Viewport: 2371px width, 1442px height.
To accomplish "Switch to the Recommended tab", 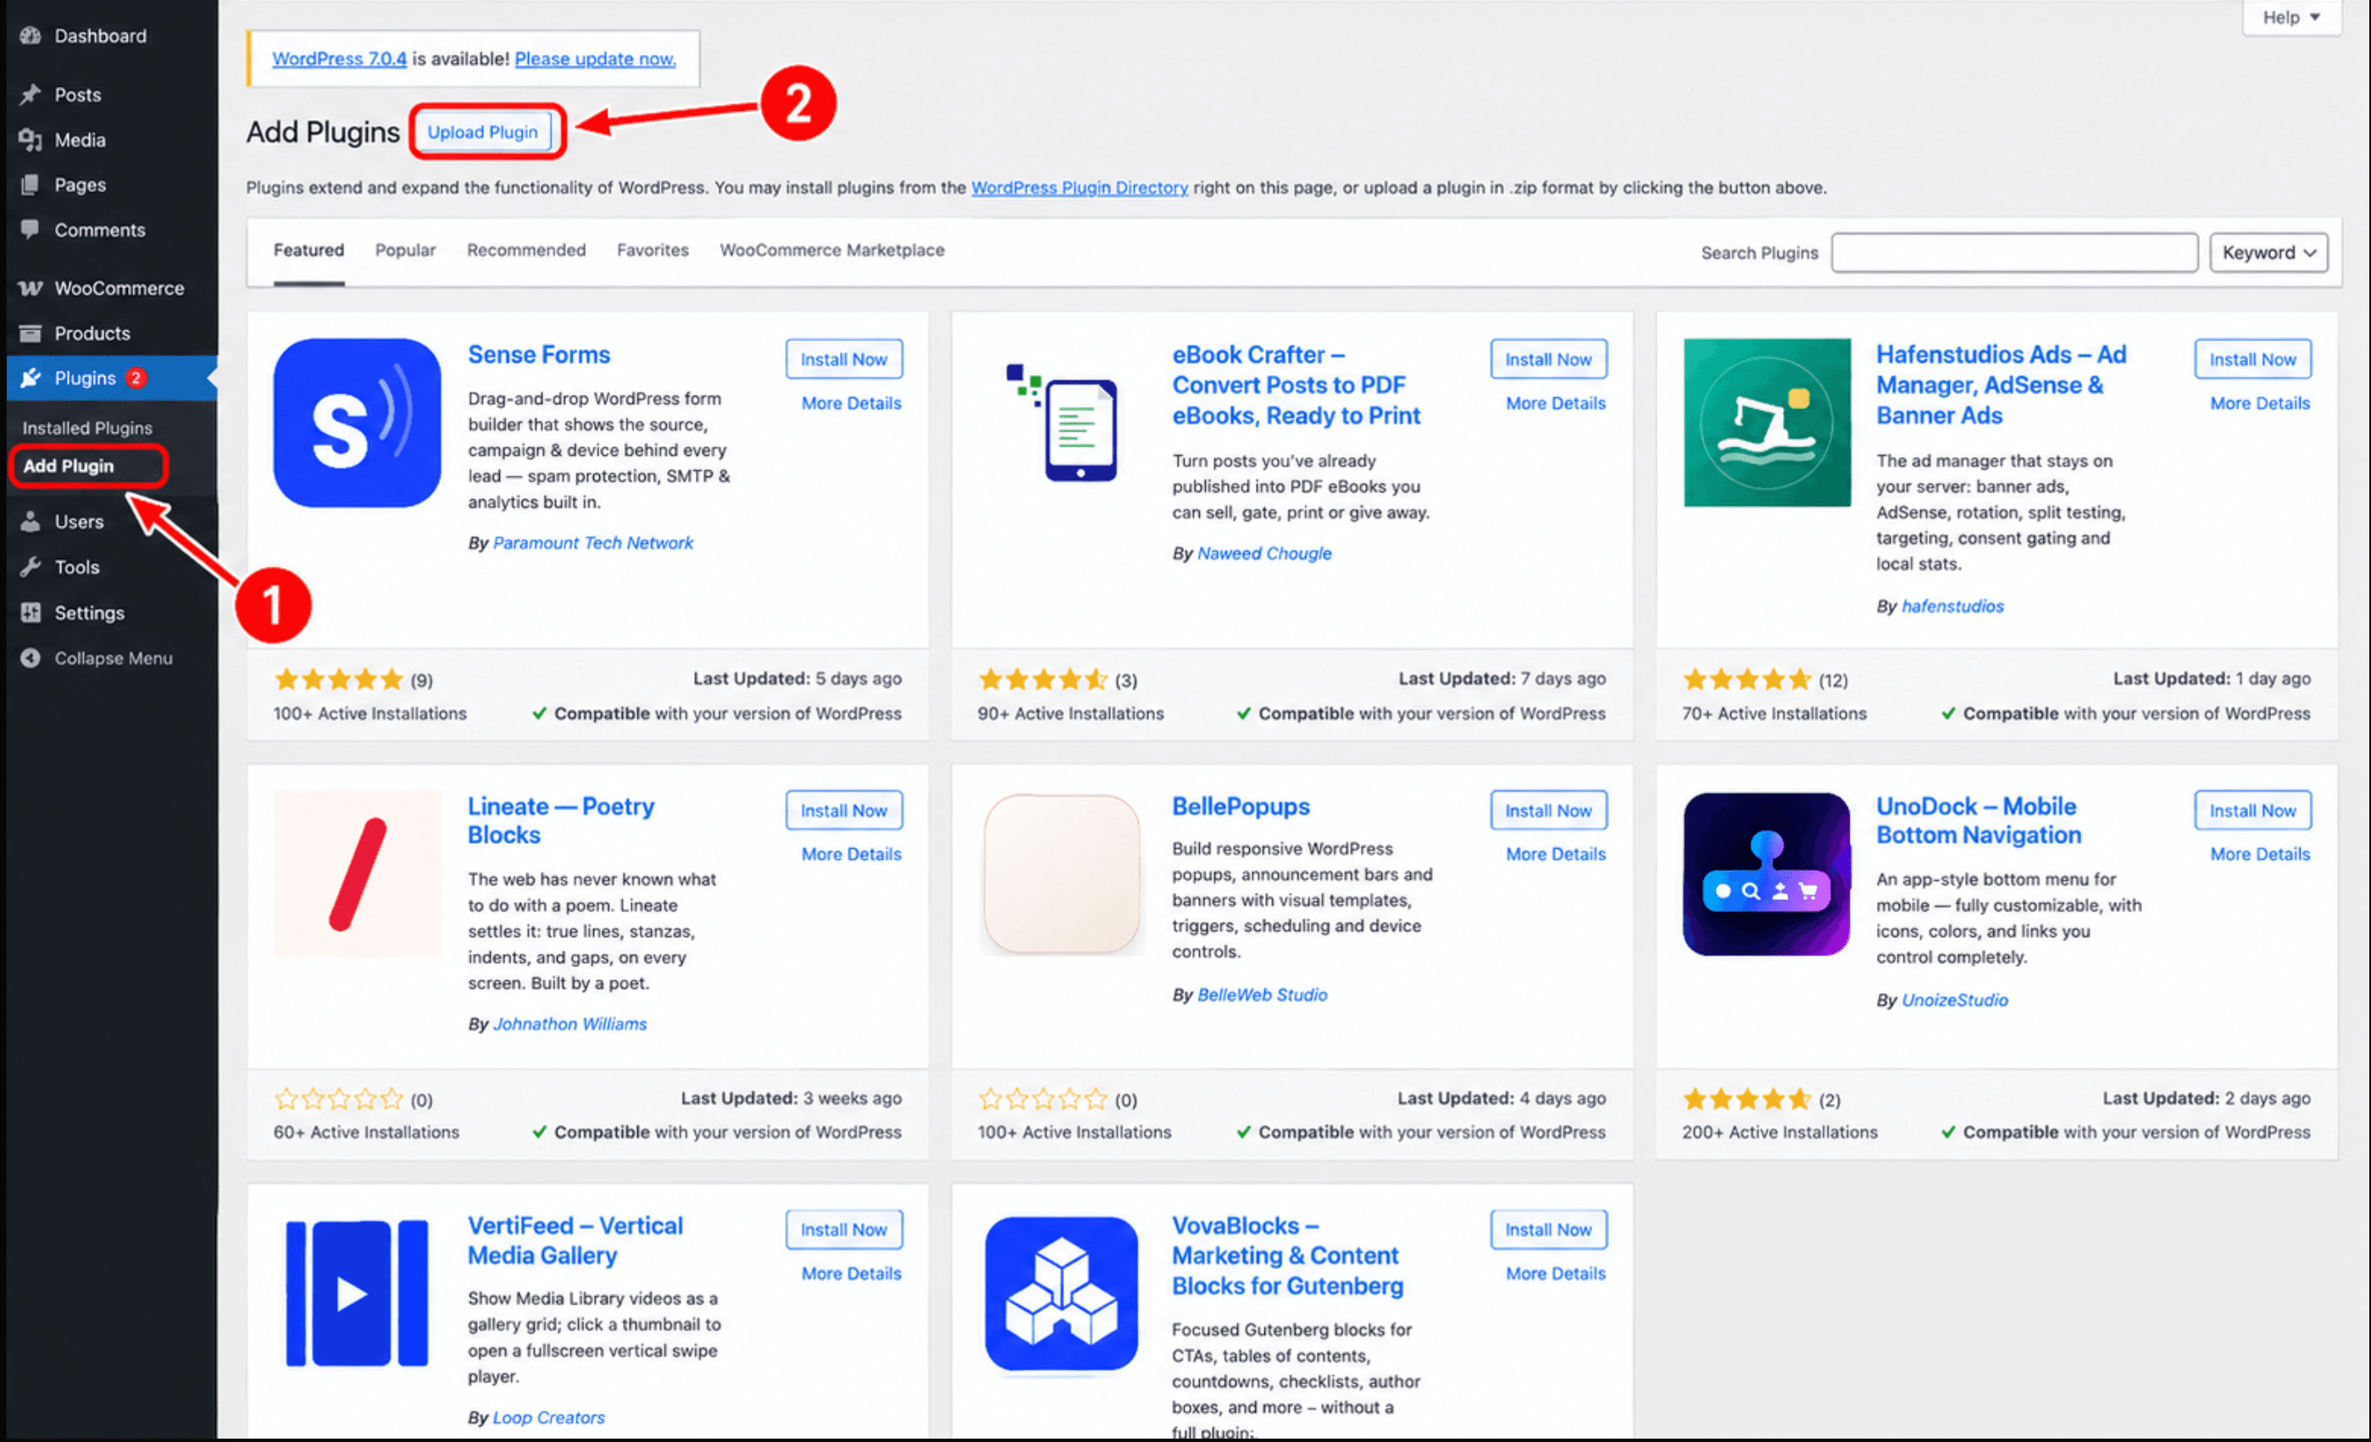I will click(x=526, y=250).
